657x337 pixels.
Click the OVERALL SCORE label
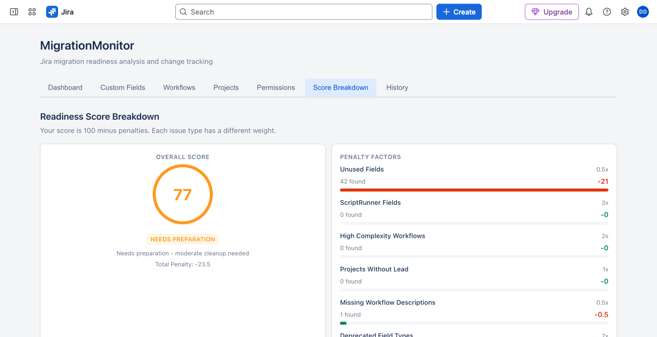(x=183, y=157)
